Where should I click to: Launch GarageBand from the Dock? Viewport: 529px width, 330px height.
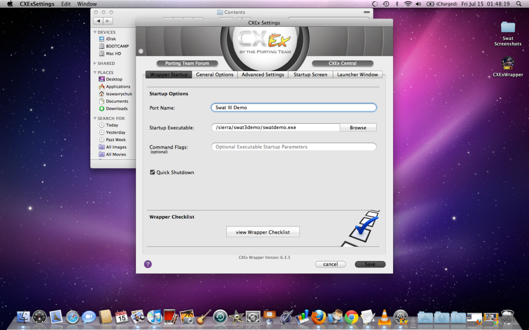coord(204,318)
